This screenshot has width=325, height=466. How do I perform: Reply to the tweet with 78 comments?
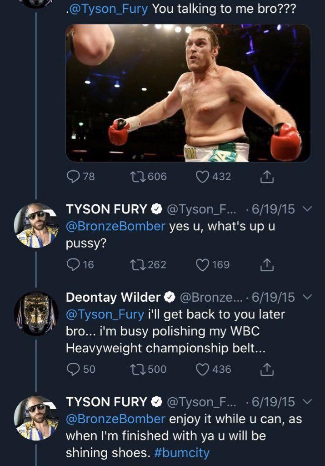73,176
